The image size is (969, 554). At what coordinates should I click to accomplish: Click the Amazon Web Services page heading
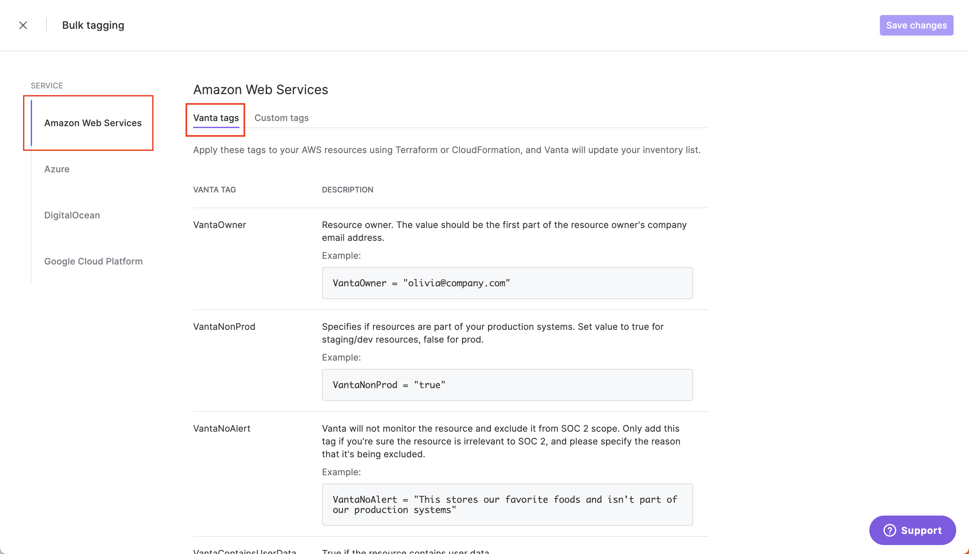tap(261, 89)
